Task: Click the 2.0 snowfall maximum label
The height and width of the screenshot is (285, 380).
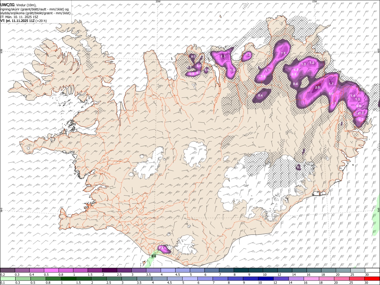Action: [x=317, y=88]
